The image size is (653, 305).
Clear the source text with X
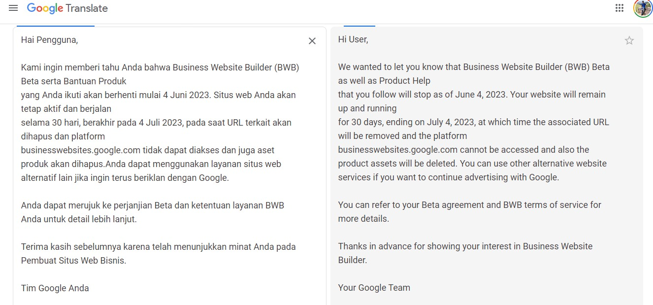(x=312, y=41)
